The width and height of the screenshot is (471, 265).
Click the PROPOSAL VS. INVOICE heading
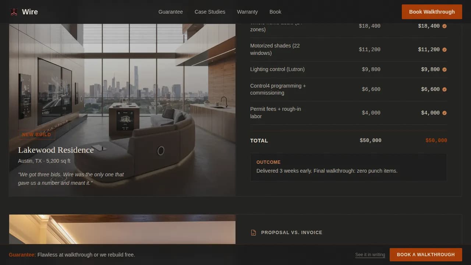click(292, 233)
